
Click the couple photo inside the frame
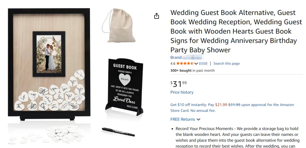coord(49,54)
